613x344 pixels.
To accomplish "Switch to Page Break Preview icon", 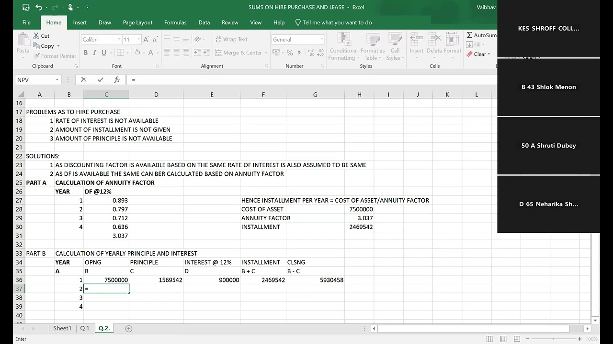I will pyautogui.click(x=517, y=339).
